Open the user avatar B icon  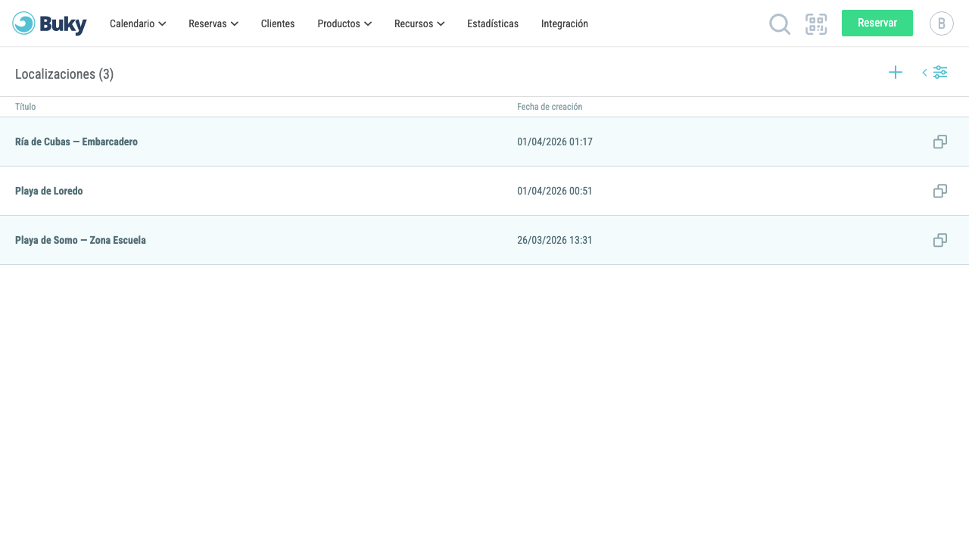(x=942, y=23)
